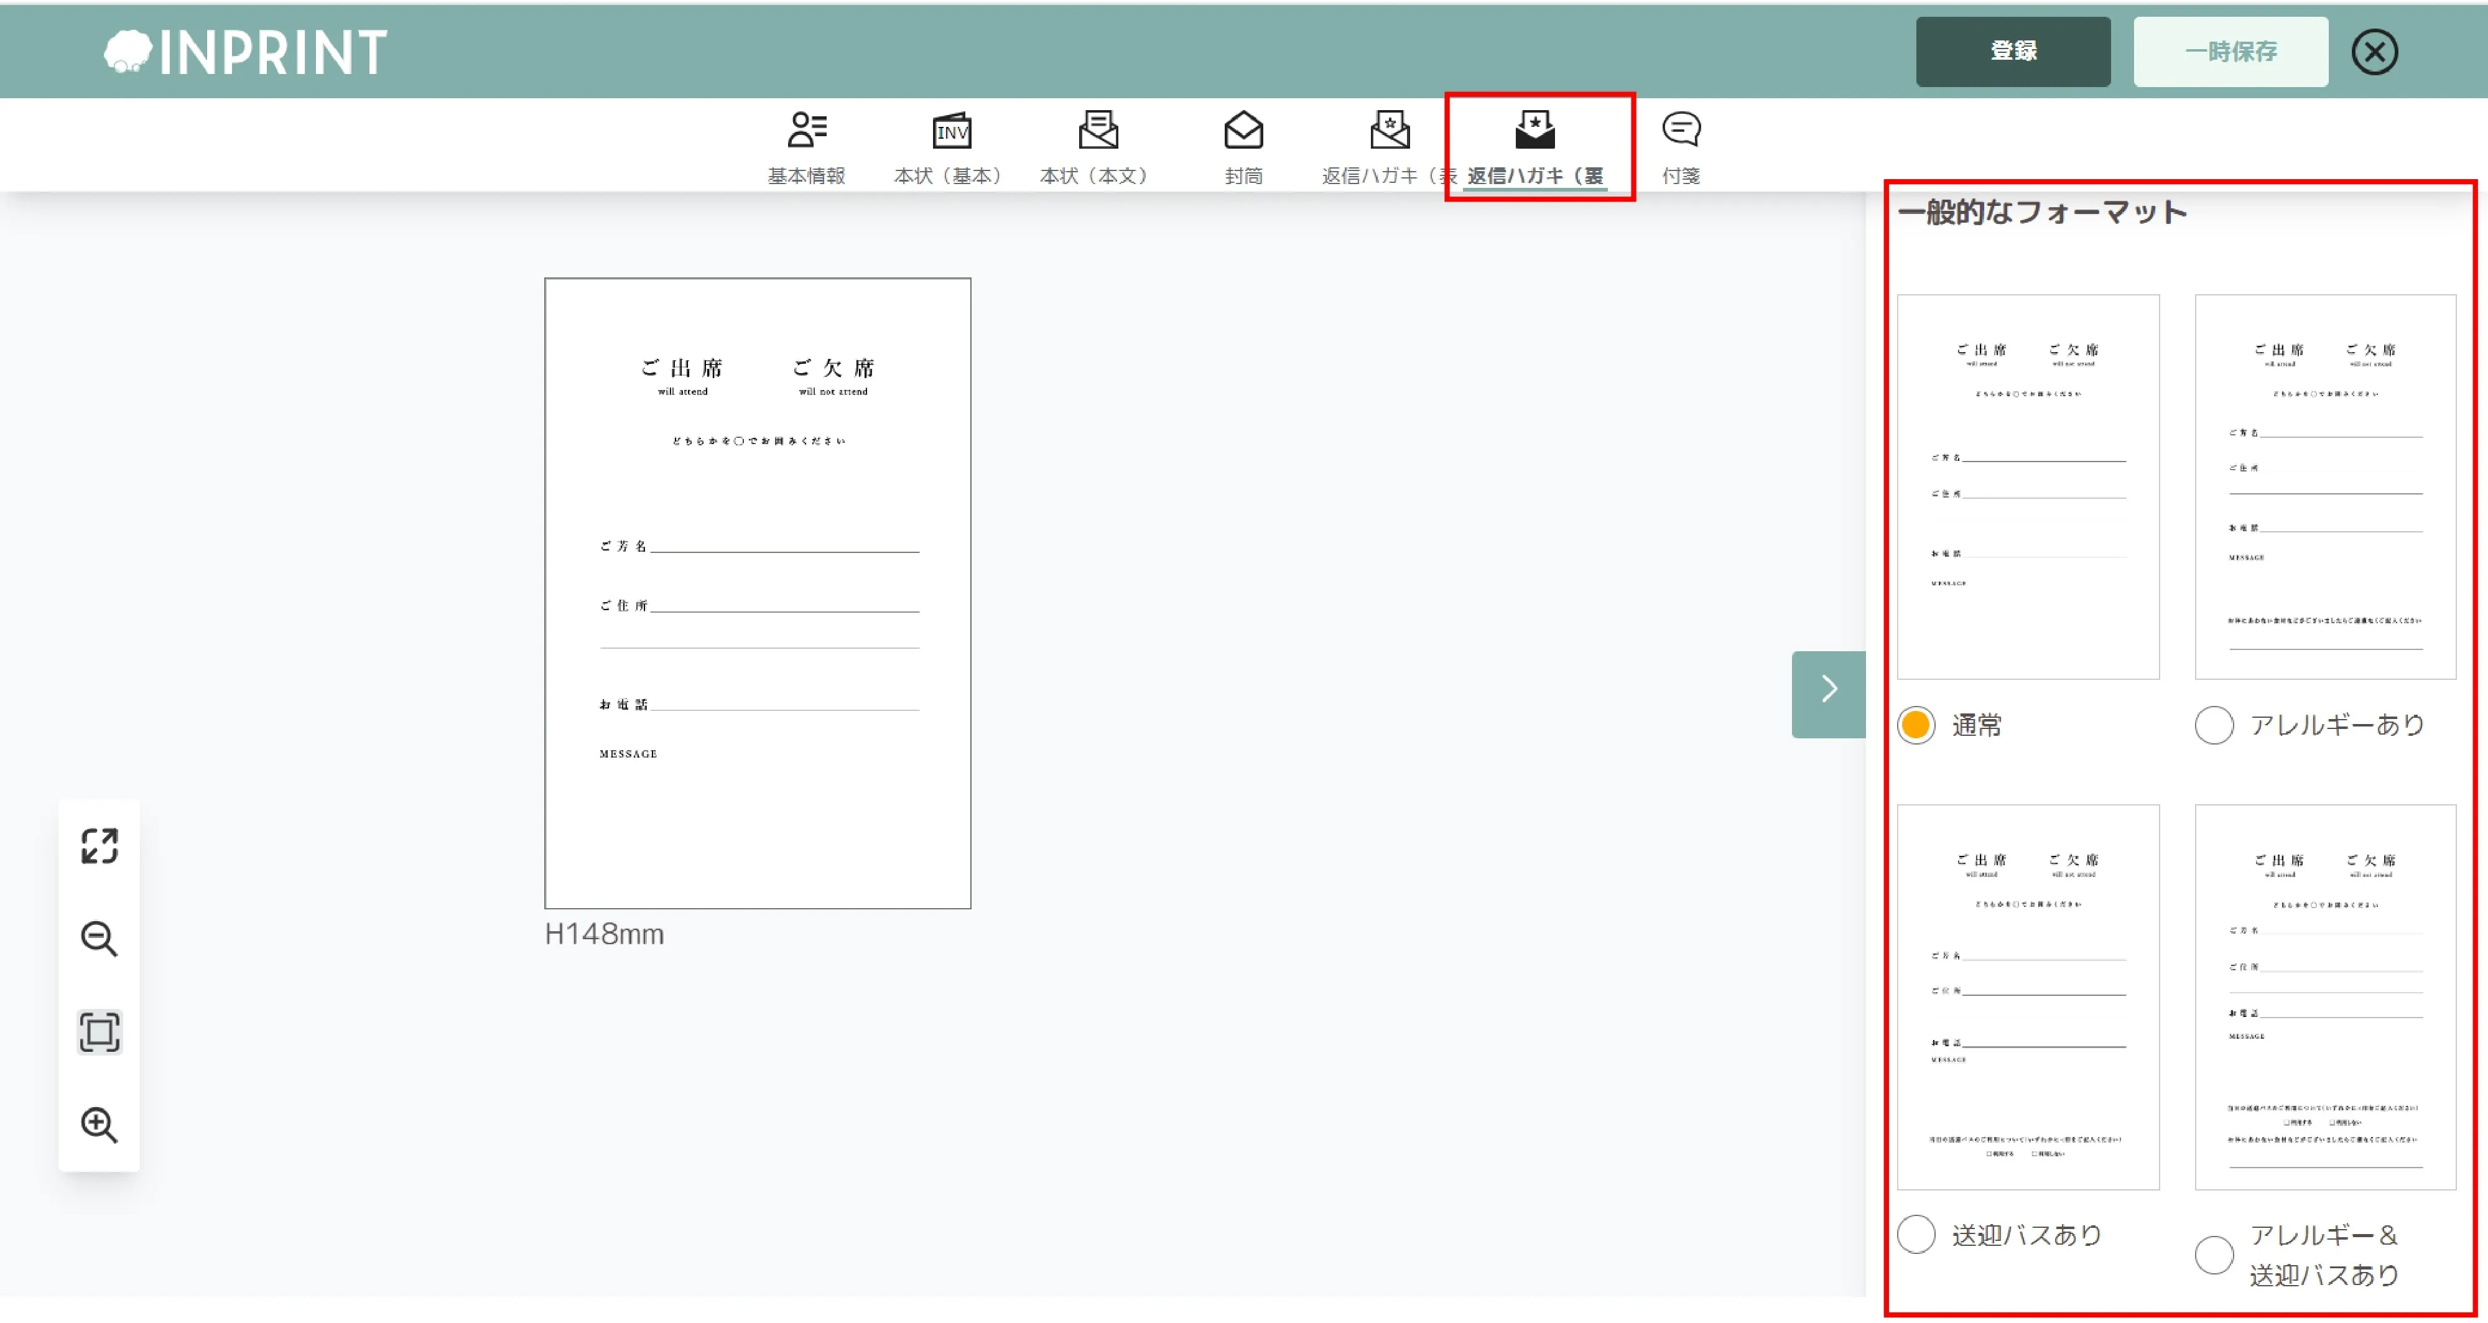
Task: Select the アレルギーあり radio option
Action: (2214, 725)
